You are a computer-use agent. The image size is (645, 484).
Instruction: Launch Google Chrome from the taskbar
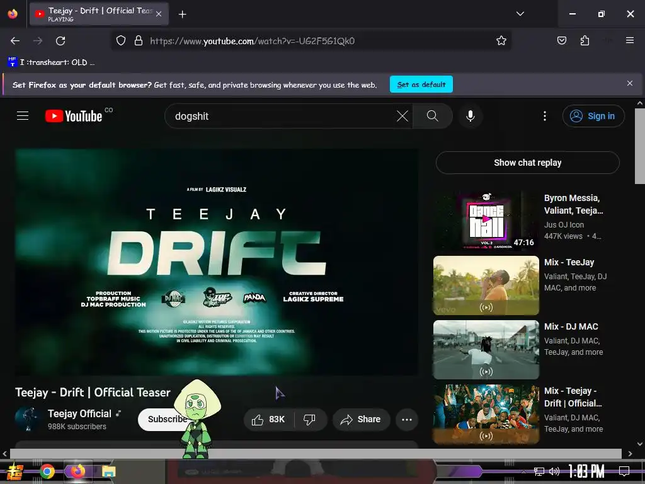coord(47,471)
